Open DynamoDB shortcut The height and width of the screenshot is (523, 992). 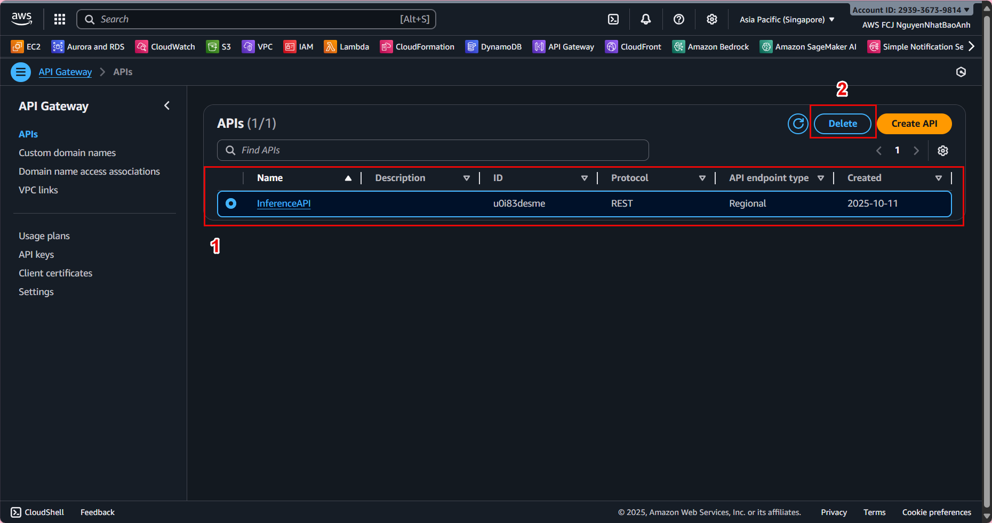click(x=493, y=47)
